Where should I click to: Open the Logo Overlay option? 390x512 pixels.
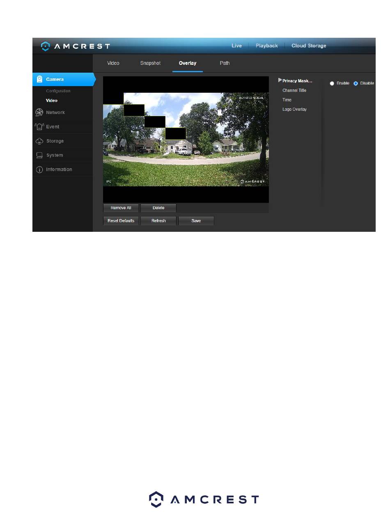(294, 110)
